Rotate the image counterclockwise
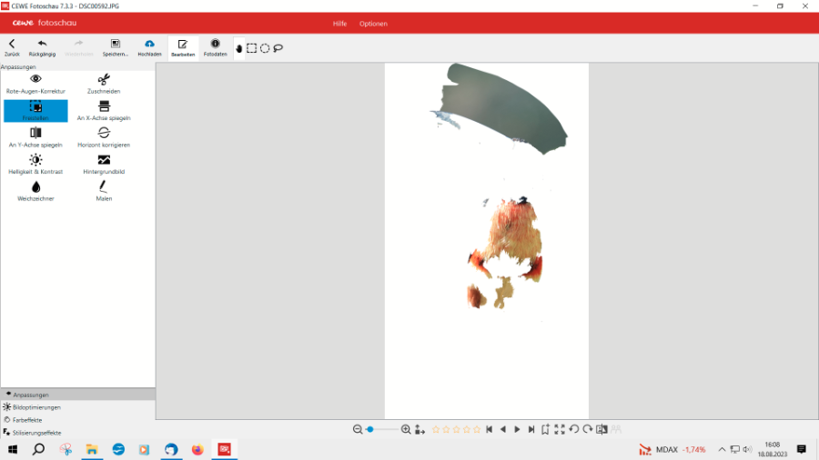This screenshot has height=460, width=819. pyautogui.click(x=573, y=429)
